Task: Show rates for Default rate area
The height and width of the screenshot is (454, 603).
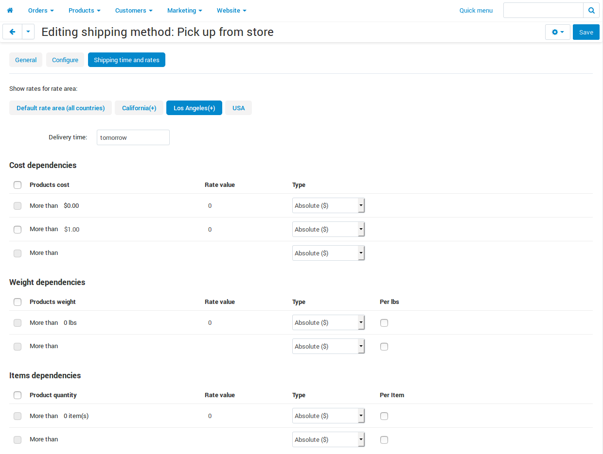Action: point(61,108)
